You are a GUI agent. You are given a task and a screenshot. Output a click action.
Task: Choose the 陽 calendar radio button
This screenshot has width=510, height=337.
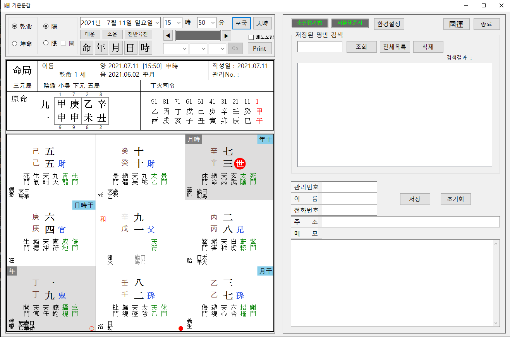(50, 26)
